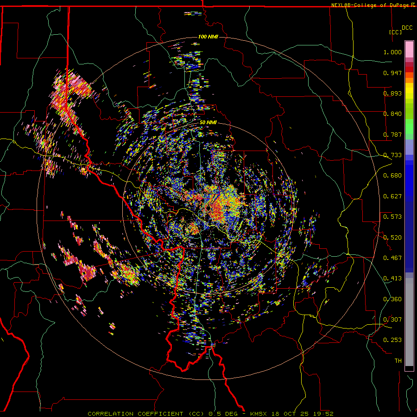Viewport: 417px width, 417px height.
Task: Select the 0.360 legend value
Action: 392,299
